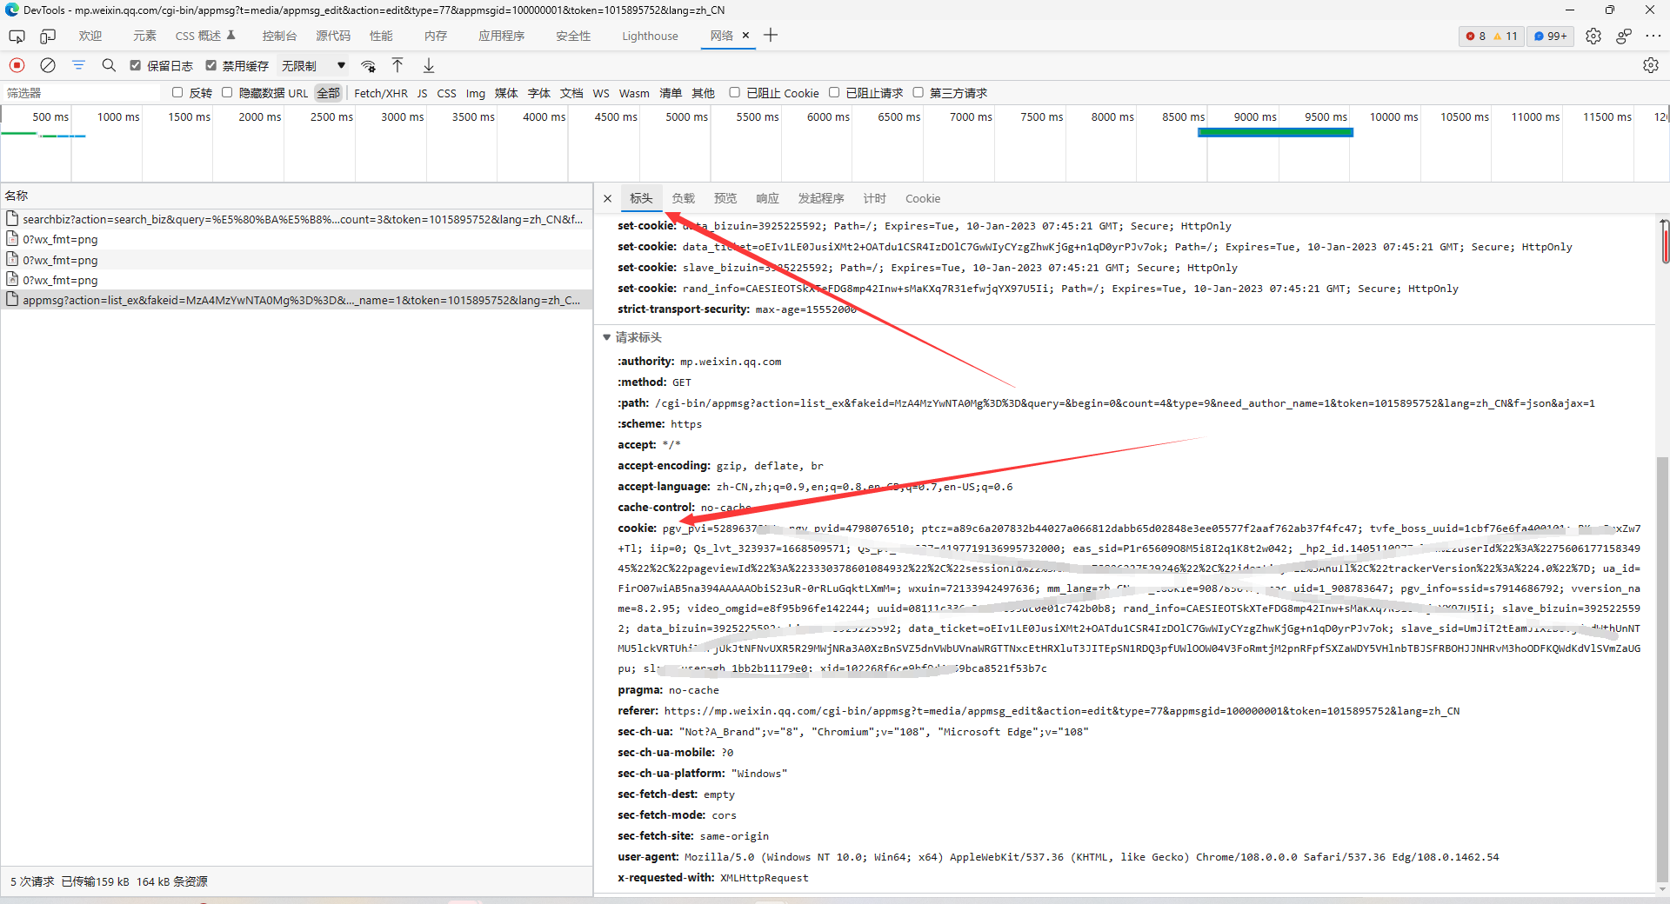Click the record network log button
This screenshot has height=904, width=1670.
17,65
